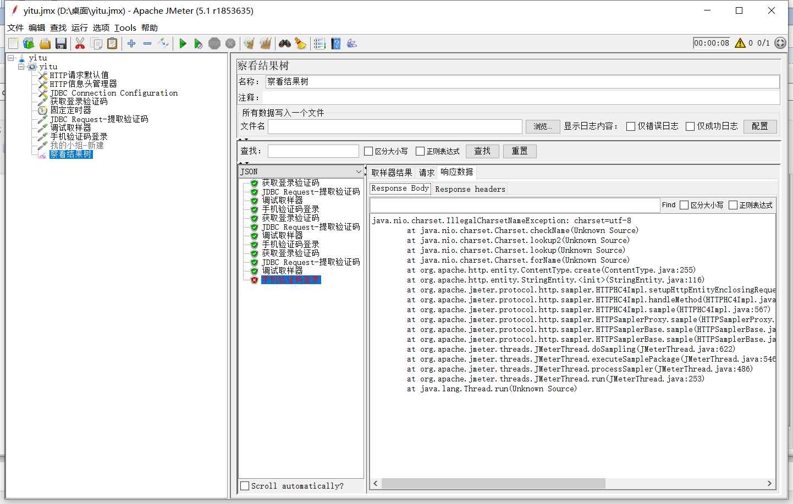
Task: Open Help with blue question-mark icon
Action: click(336, 43)
